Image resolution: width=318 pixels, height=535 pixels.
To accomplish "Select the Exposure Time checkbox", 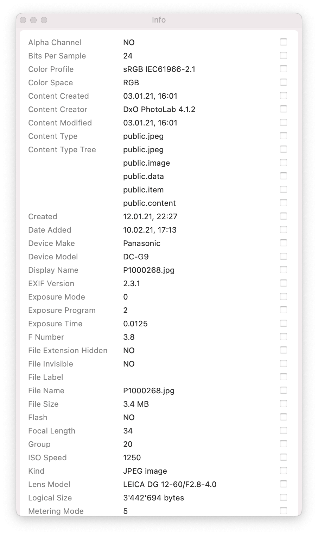I will (283, 323).
